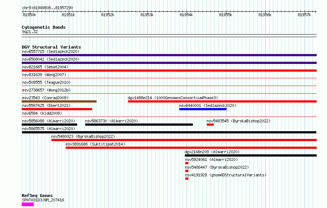Click the 81950k ruler position
The image size is (327, 208).
tap(29, 15)
